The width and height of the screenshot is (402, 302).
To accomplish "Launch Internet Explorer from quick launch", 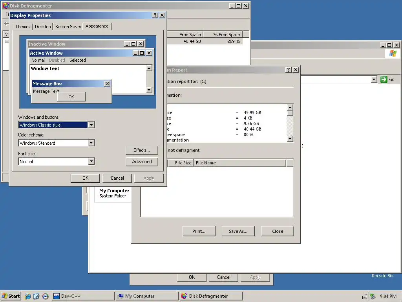I will 28,296.
